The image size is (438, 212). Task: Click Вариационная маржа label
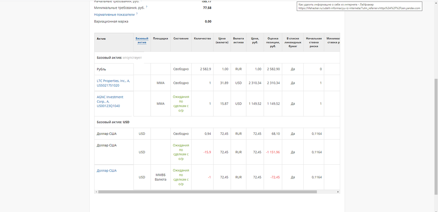[111, 21]
